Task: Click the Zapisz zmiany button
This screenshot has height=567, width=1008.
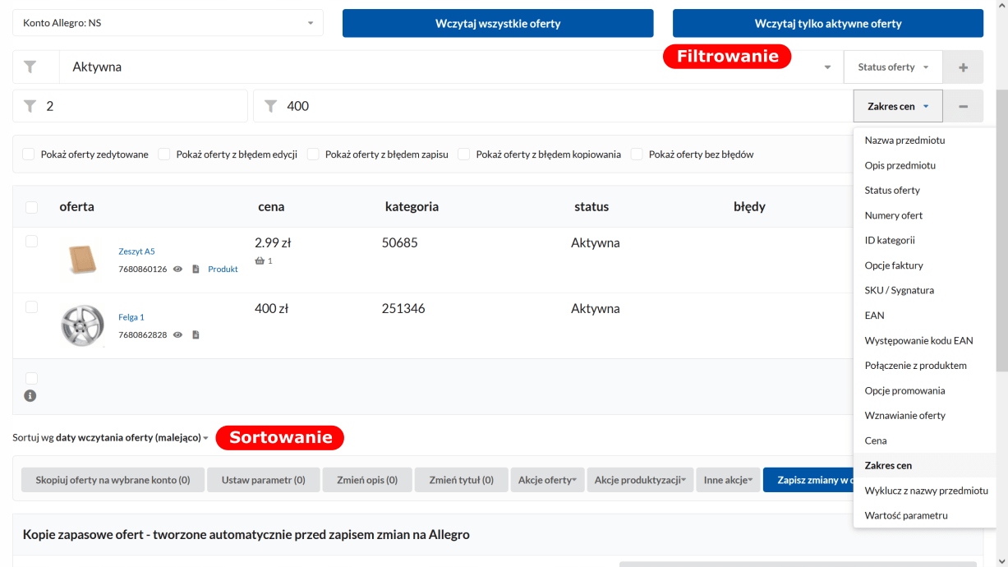Action: (808, 480)
